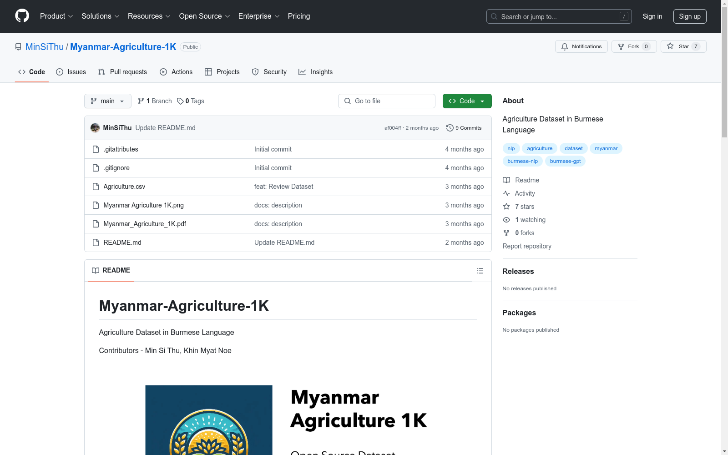Open the Myanmar_Agriculture_1K.pdf file
728x455 pixels.
[x=145, y=224]
